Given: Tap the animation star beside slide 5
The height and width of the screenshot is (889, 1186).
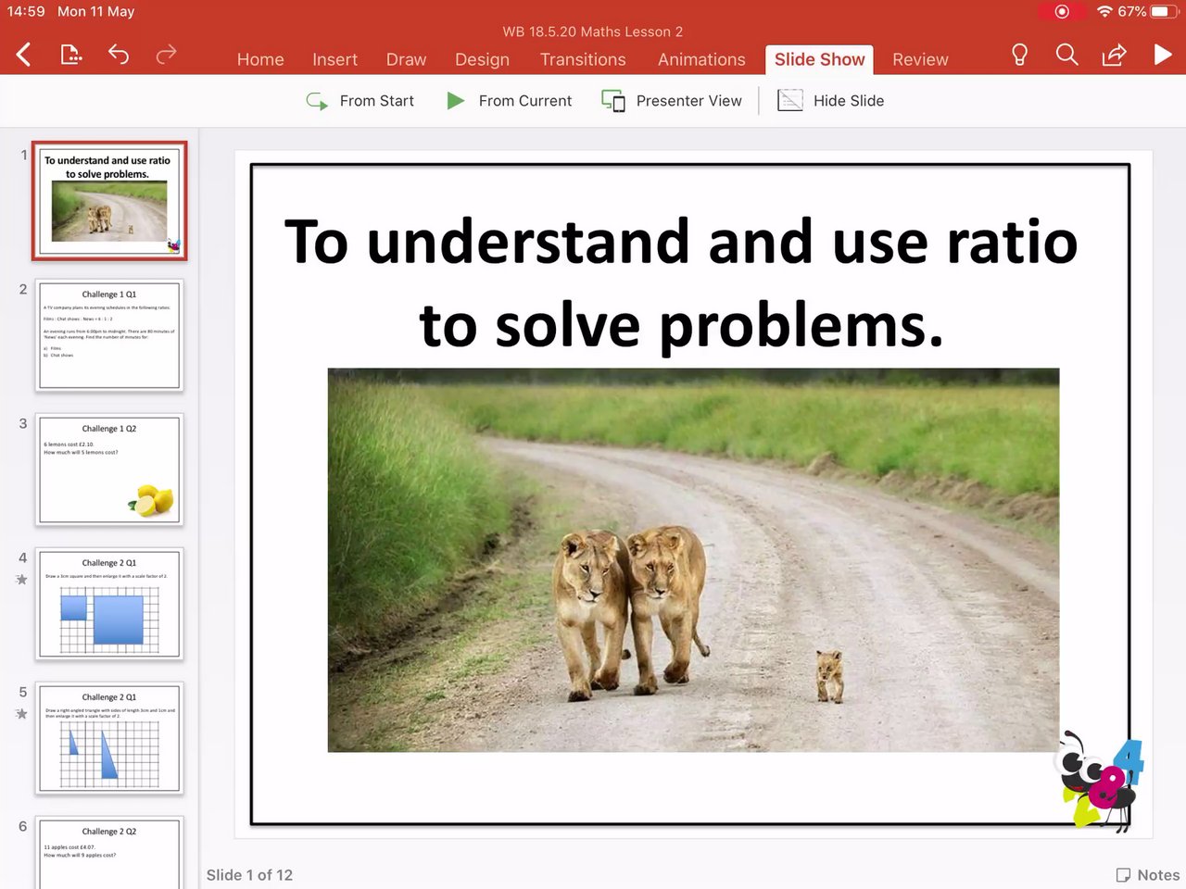Looking at the screenshot, I should coord(21,714).
